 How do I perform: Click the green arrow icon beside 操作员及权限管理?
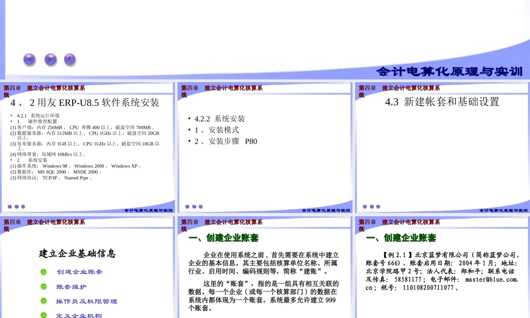[44, 301]
